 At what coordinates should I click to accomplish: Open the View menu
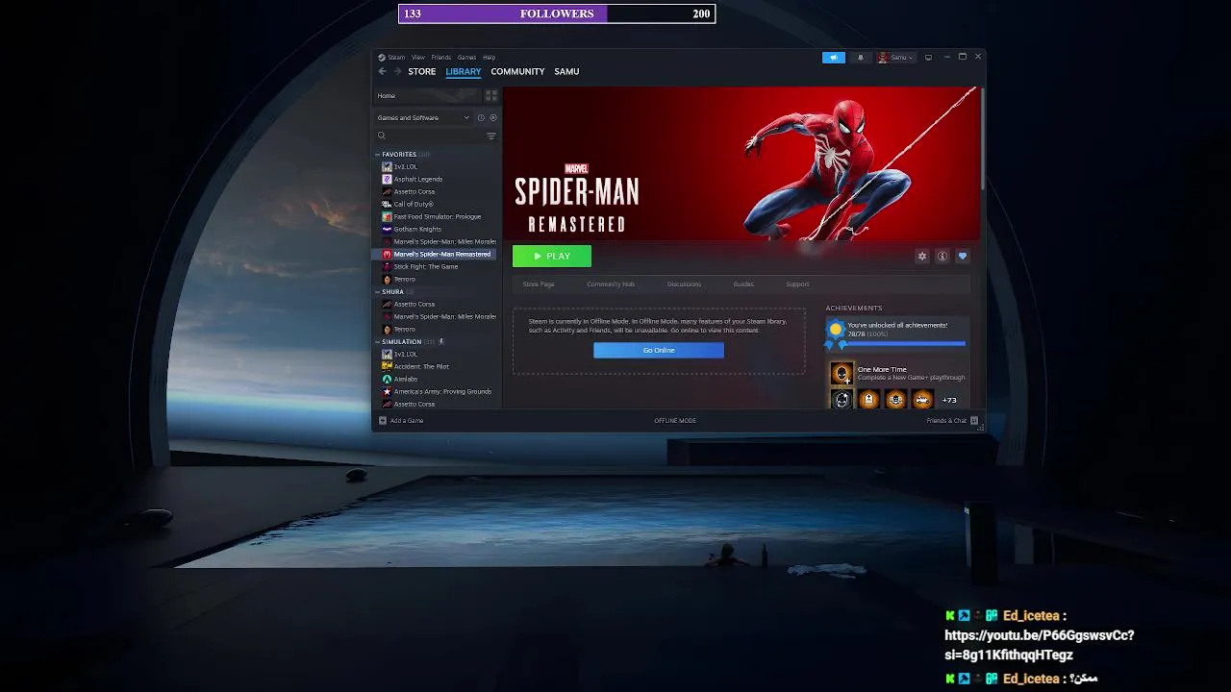click(x=417, y=57)
